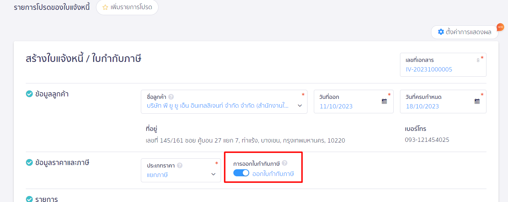Click the star icon for adding favorites

click(105, 7)
